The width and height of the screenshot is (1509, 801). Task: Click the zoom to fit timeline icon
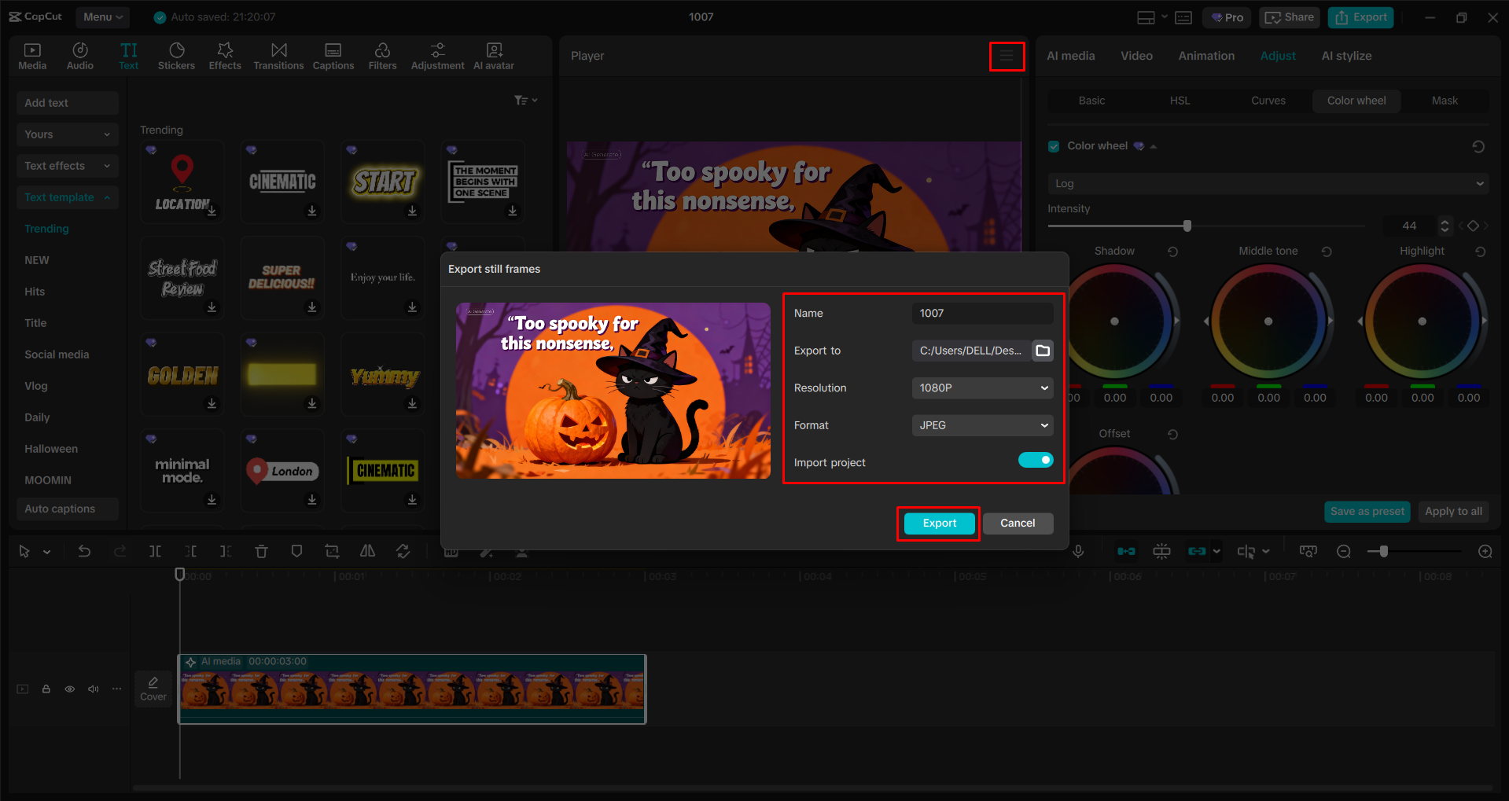(1308, 552)
